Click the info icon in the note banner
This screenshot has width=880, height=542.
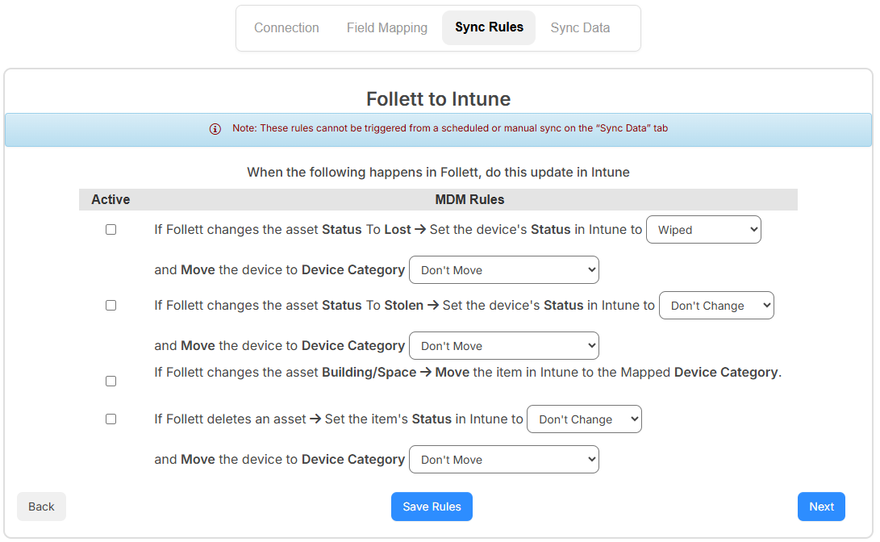[215, 128]
